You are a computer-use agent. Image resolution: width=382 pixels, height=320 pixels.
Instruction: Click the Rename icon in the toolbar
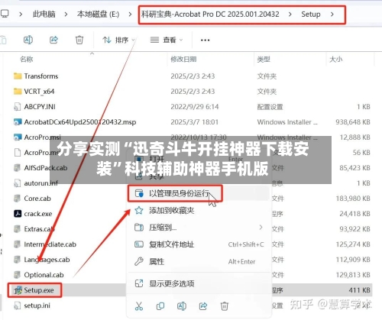click(28, 40)
